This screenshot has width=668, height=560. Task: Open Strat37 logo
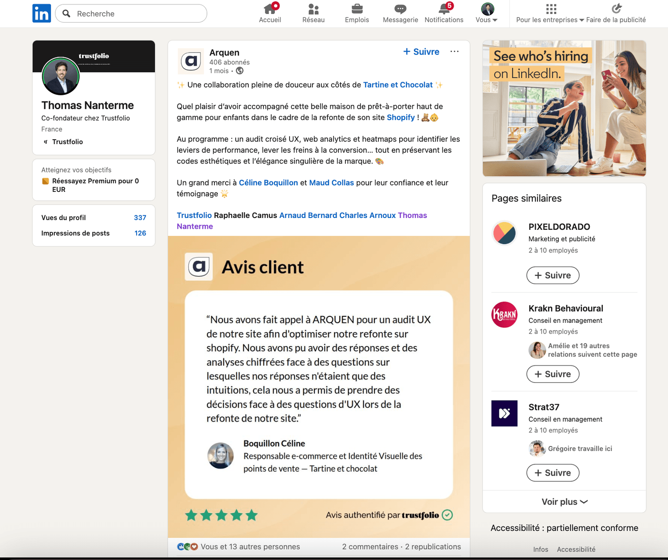point(504,413)
